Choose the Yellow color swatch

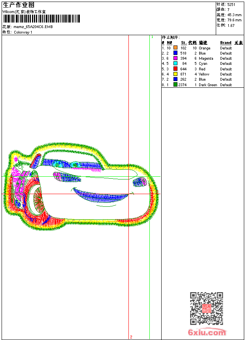coord(175,74)
